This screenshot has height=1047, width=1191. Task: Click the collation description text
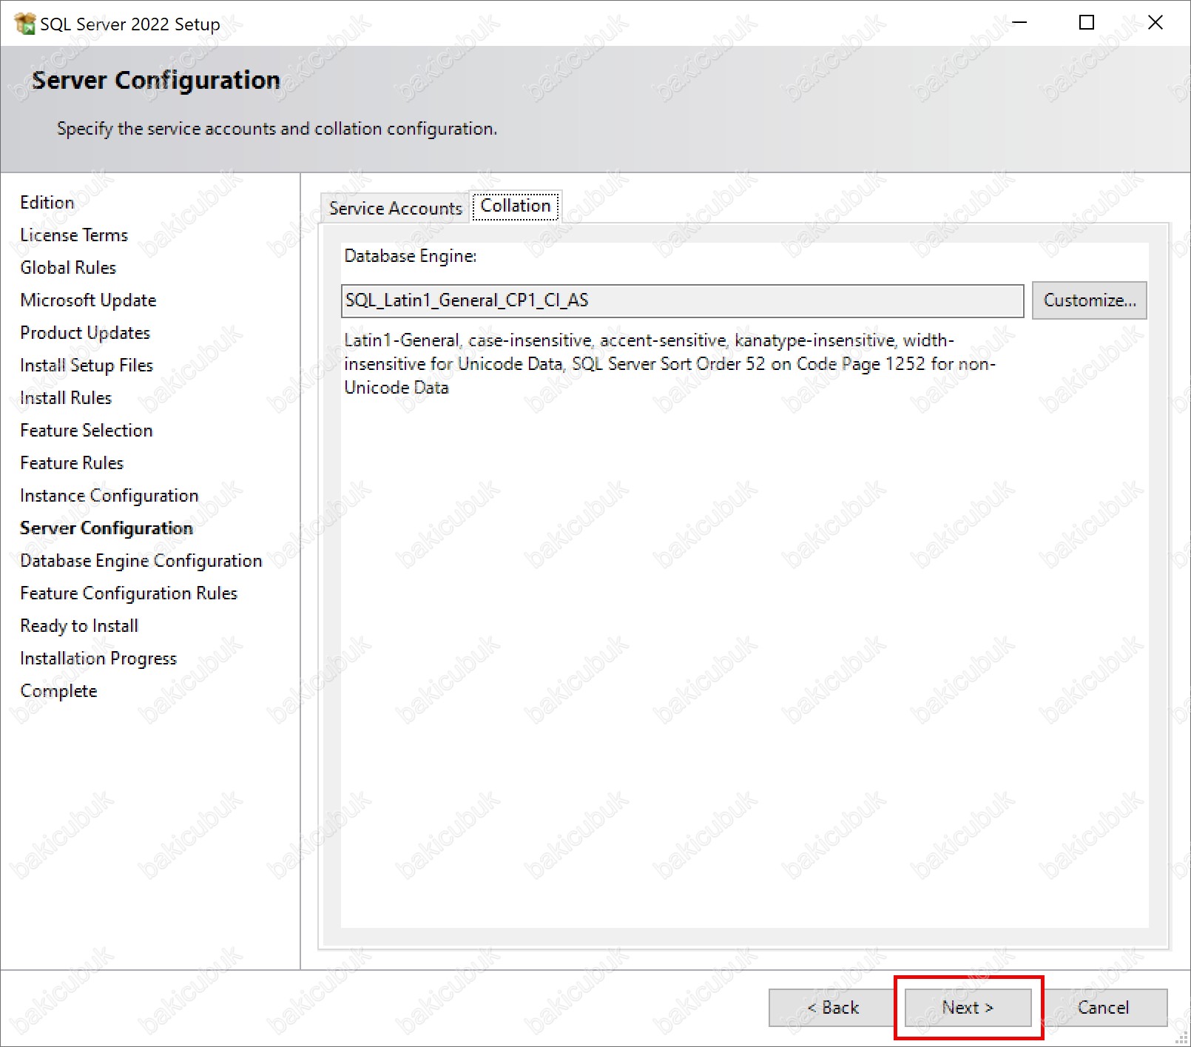coord(669,364)
